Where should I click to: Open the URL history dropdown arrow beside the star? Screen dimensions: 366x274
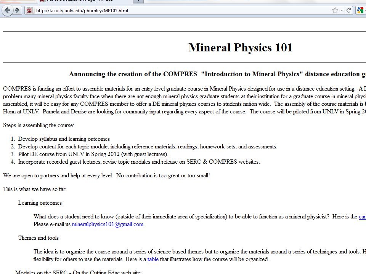[x=342, y=11]
